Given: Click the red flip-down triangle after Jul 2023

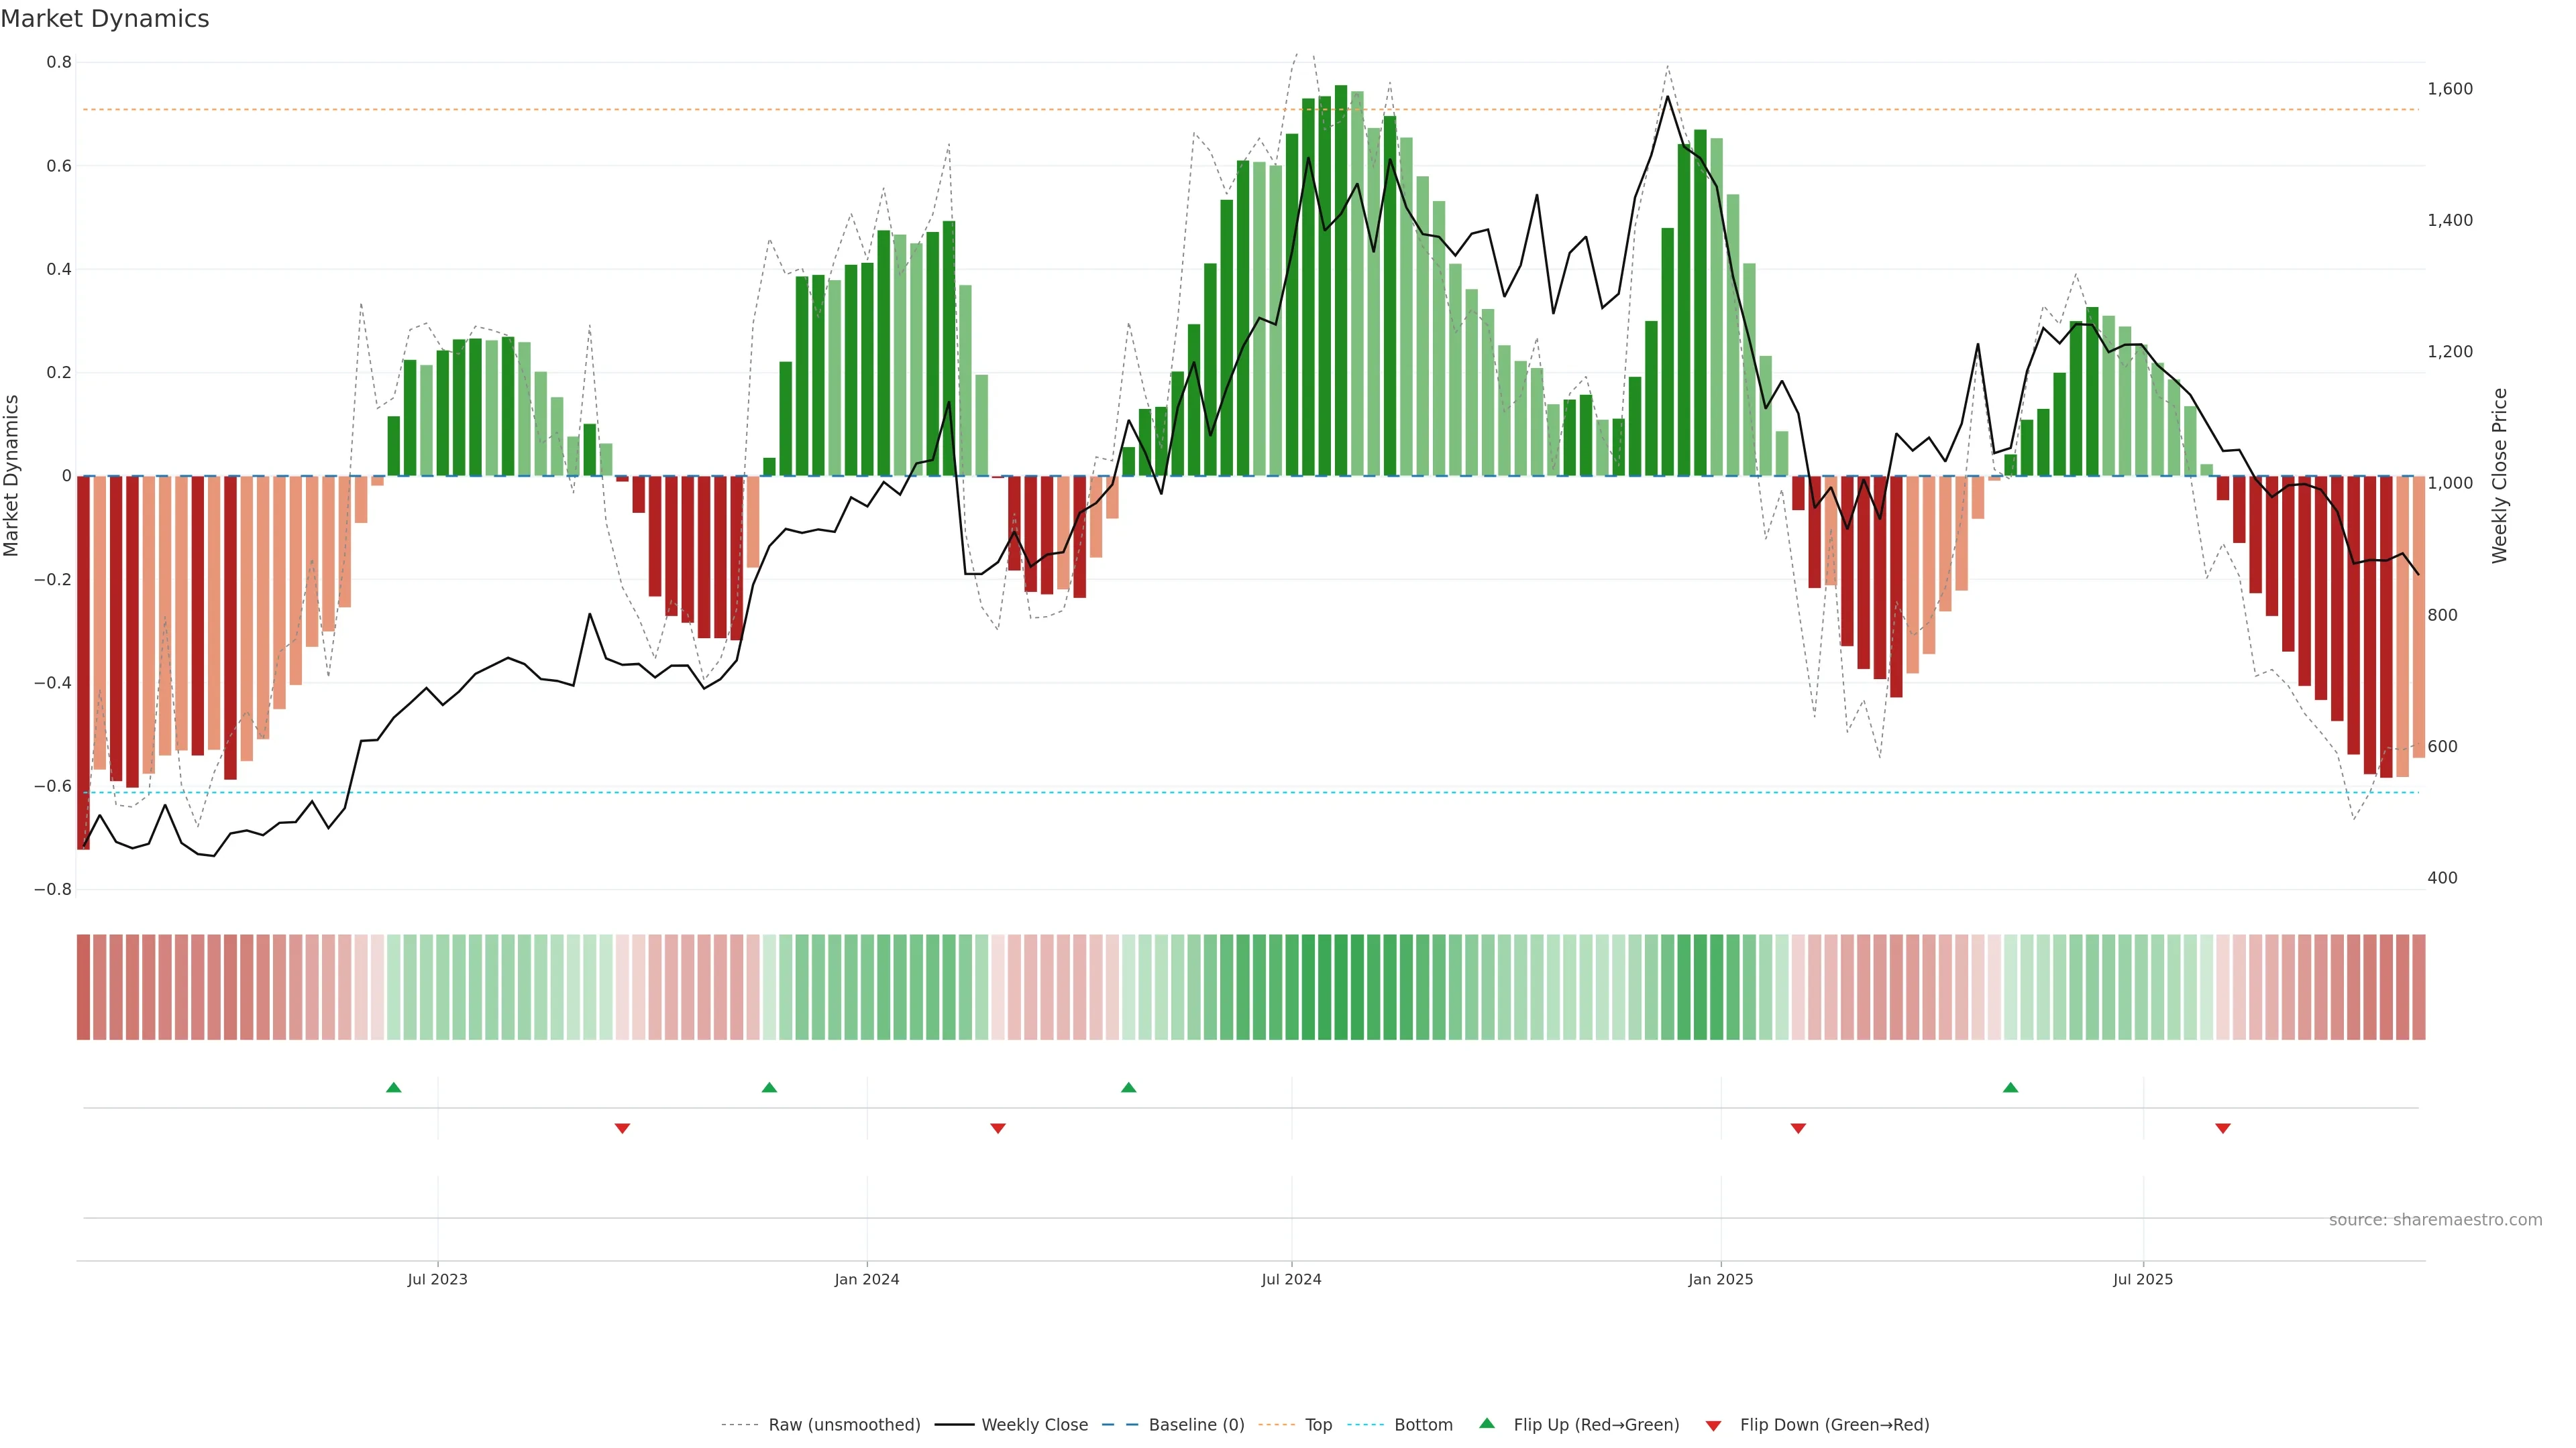Looking at the screenshot, I should click(622, 1128).
